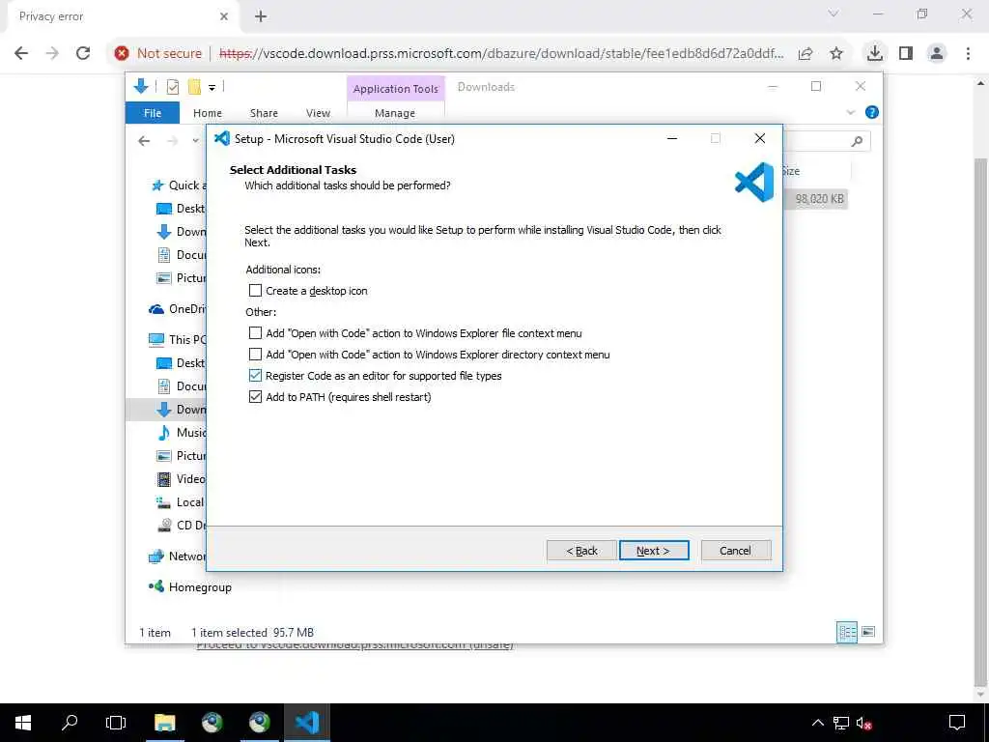Switch Explorer to large icons view
Screen dimensions: 989x742
pyautogui.click(x=868, y=632)
